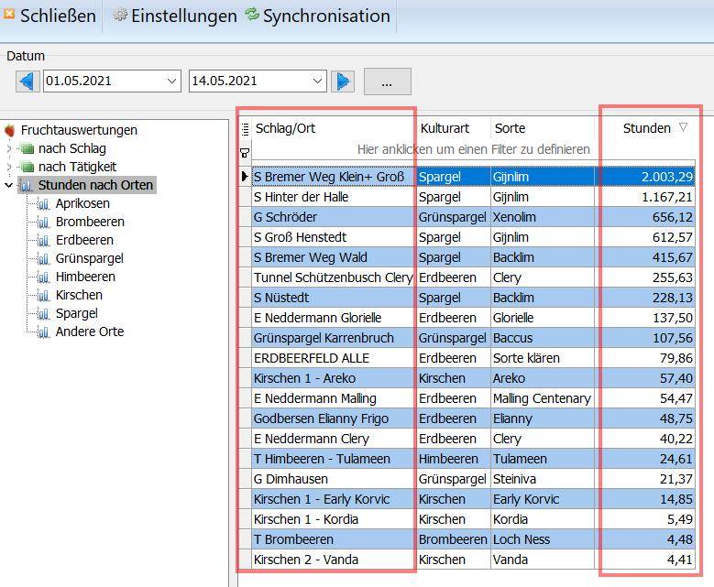Image resolution: width=714 pixels, height=587 pixels.
Task: Select the Andere Orte tree item
Action: [89, 332]
